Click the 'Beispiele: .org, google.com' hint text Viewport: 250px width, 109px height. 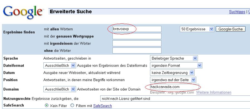click(172, 92)
